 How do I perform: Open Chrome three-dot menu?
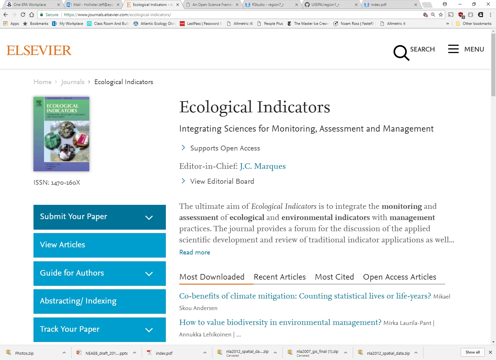coord(490,15)
